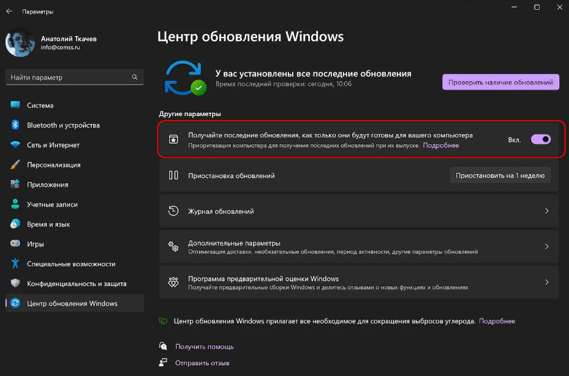The height and width of the screenshot is (376, 569).
Task: Turn off the latest updates toggle
Action: [x=541, y=139]
